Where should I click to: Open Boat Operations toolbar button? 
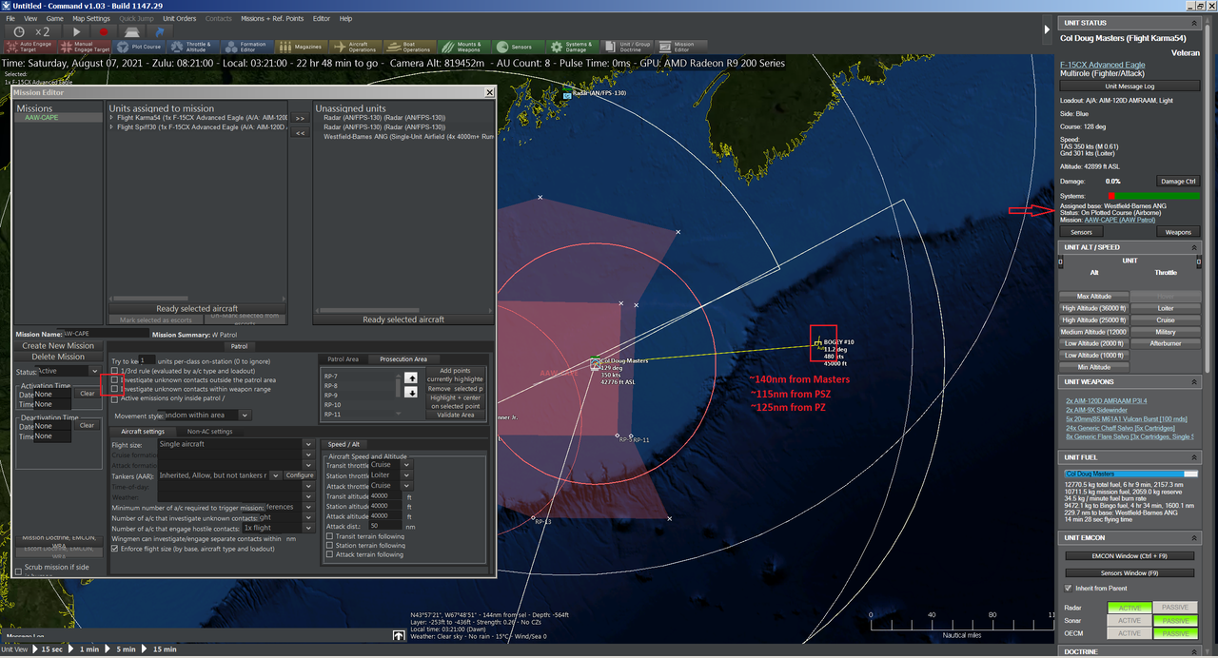[410, 46]
